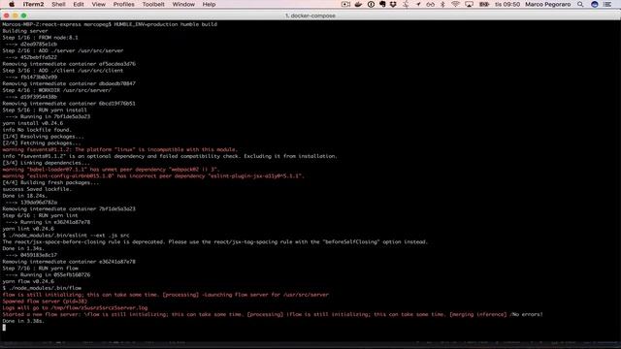Open the Apple menu
The height and width of the screenshot is (349, 621).
point(12,4)
